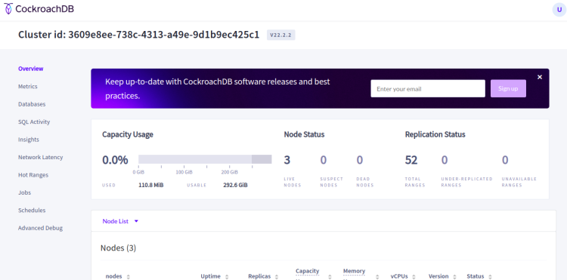This screenshot has height=280, width=567.
Task: Click the 3 live nodes count
Action: (x=287, y=160)
